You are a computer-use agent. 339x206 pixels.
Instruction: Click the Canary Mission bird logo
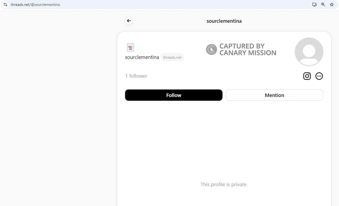click(x=211, y=49)
